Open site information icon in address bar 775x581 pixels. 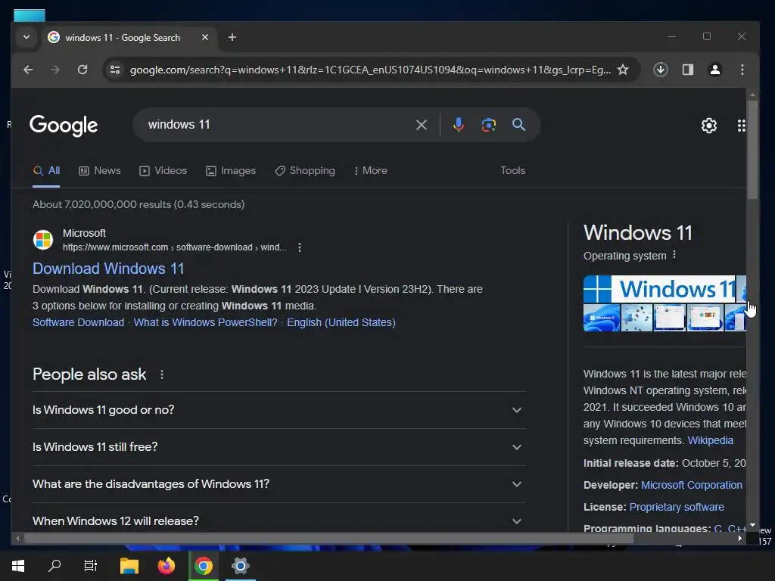[x=115, y=70]
